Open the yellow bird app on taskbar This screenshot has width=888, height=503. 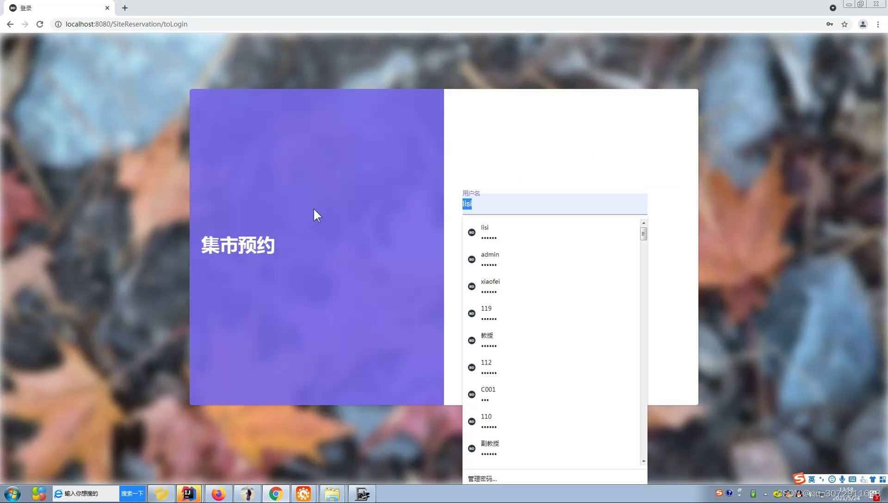[x=161, y=494]
